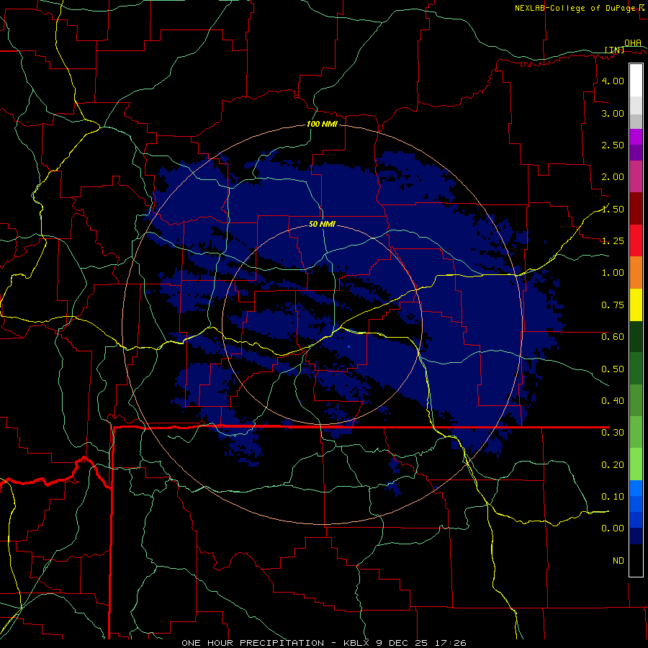The width and height of the screenshot is (648, 648).
Task: Select the dark red legend swatch
Action: click(636, 209)
